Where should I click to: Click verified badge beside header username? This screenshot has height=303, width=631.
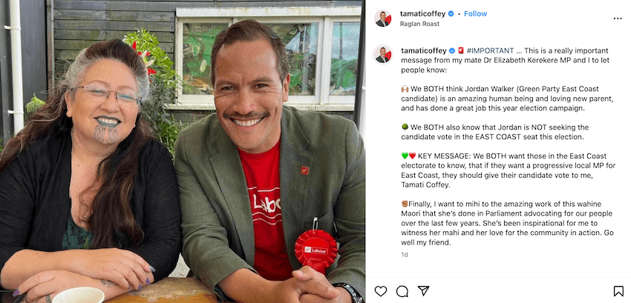[x=451, y=13]
